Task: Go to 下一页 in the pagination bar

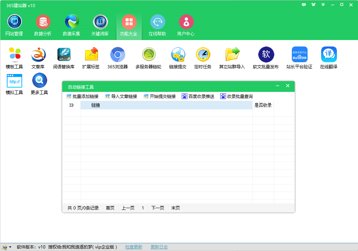Action: point(157,208)
